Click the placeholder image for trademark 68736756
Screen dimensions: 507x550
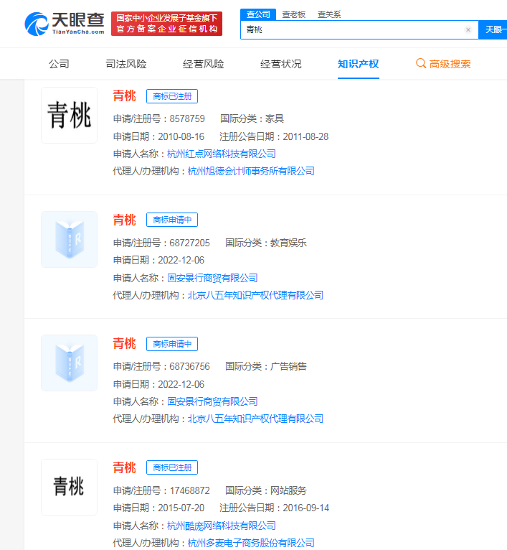(69, 363)
